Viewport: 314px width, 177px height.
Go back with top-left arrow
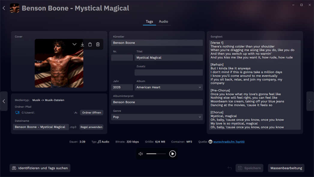point(4,8)
